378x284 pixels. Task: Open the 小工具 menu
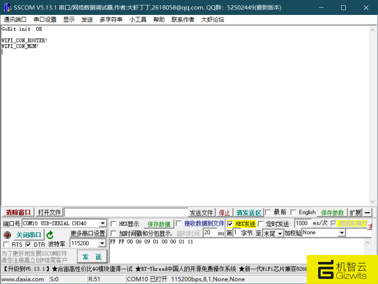pyautogui.click(x=138, y=20)
